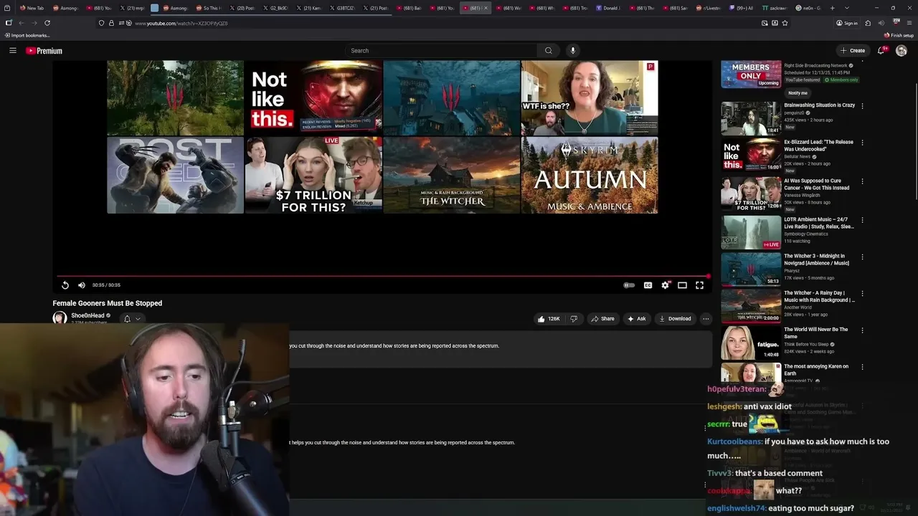Open options for The Witcher A Rainy Day
The width and height of the screenshot is (918, 516).
[x=862, y=293]
